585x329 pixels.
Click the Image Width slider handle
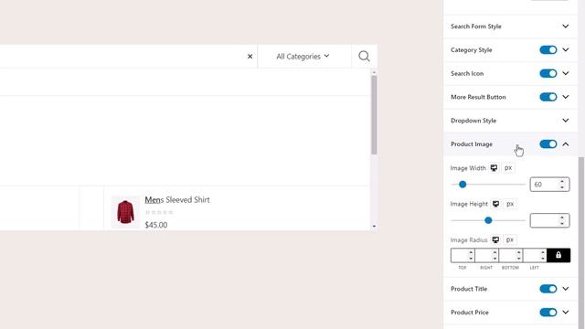point(463,185)
